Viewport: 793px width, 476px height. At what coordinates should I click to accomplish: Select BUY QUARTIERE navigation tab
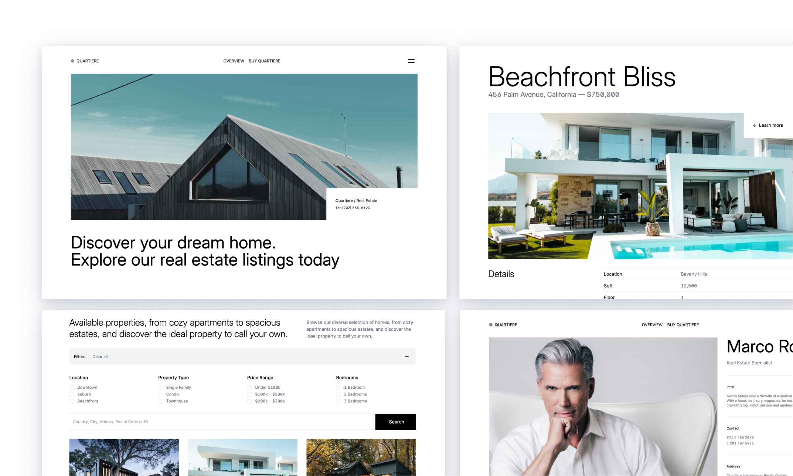click(x=265, y=61)
